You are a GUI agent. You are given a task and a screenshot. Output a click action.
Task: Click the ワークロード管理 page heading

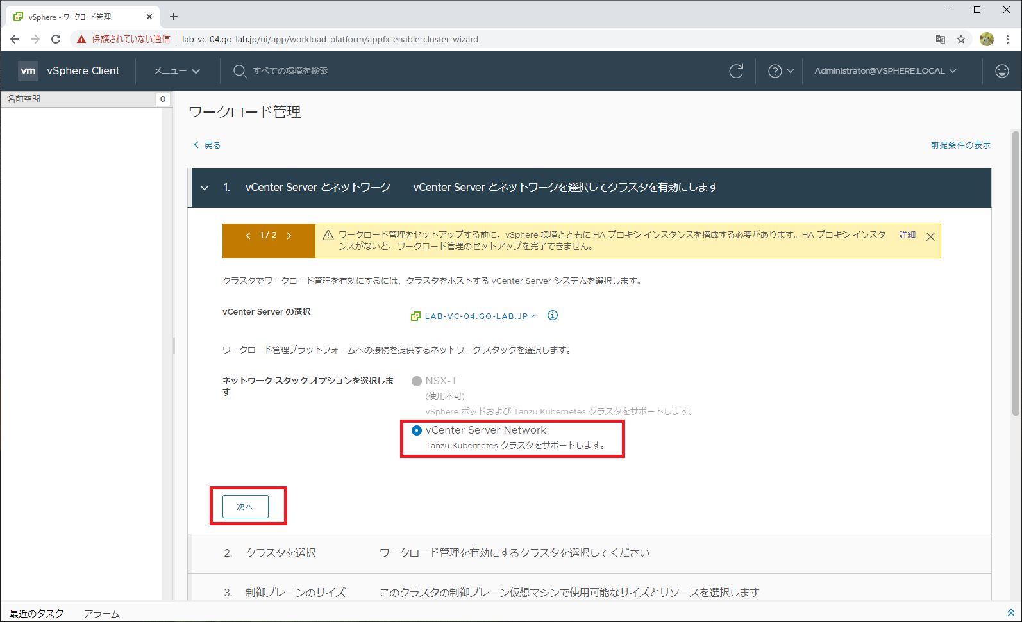point(245,112)
